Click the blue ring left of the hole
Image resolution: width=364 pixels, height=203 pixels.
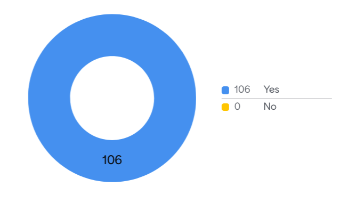pos(49,98)
